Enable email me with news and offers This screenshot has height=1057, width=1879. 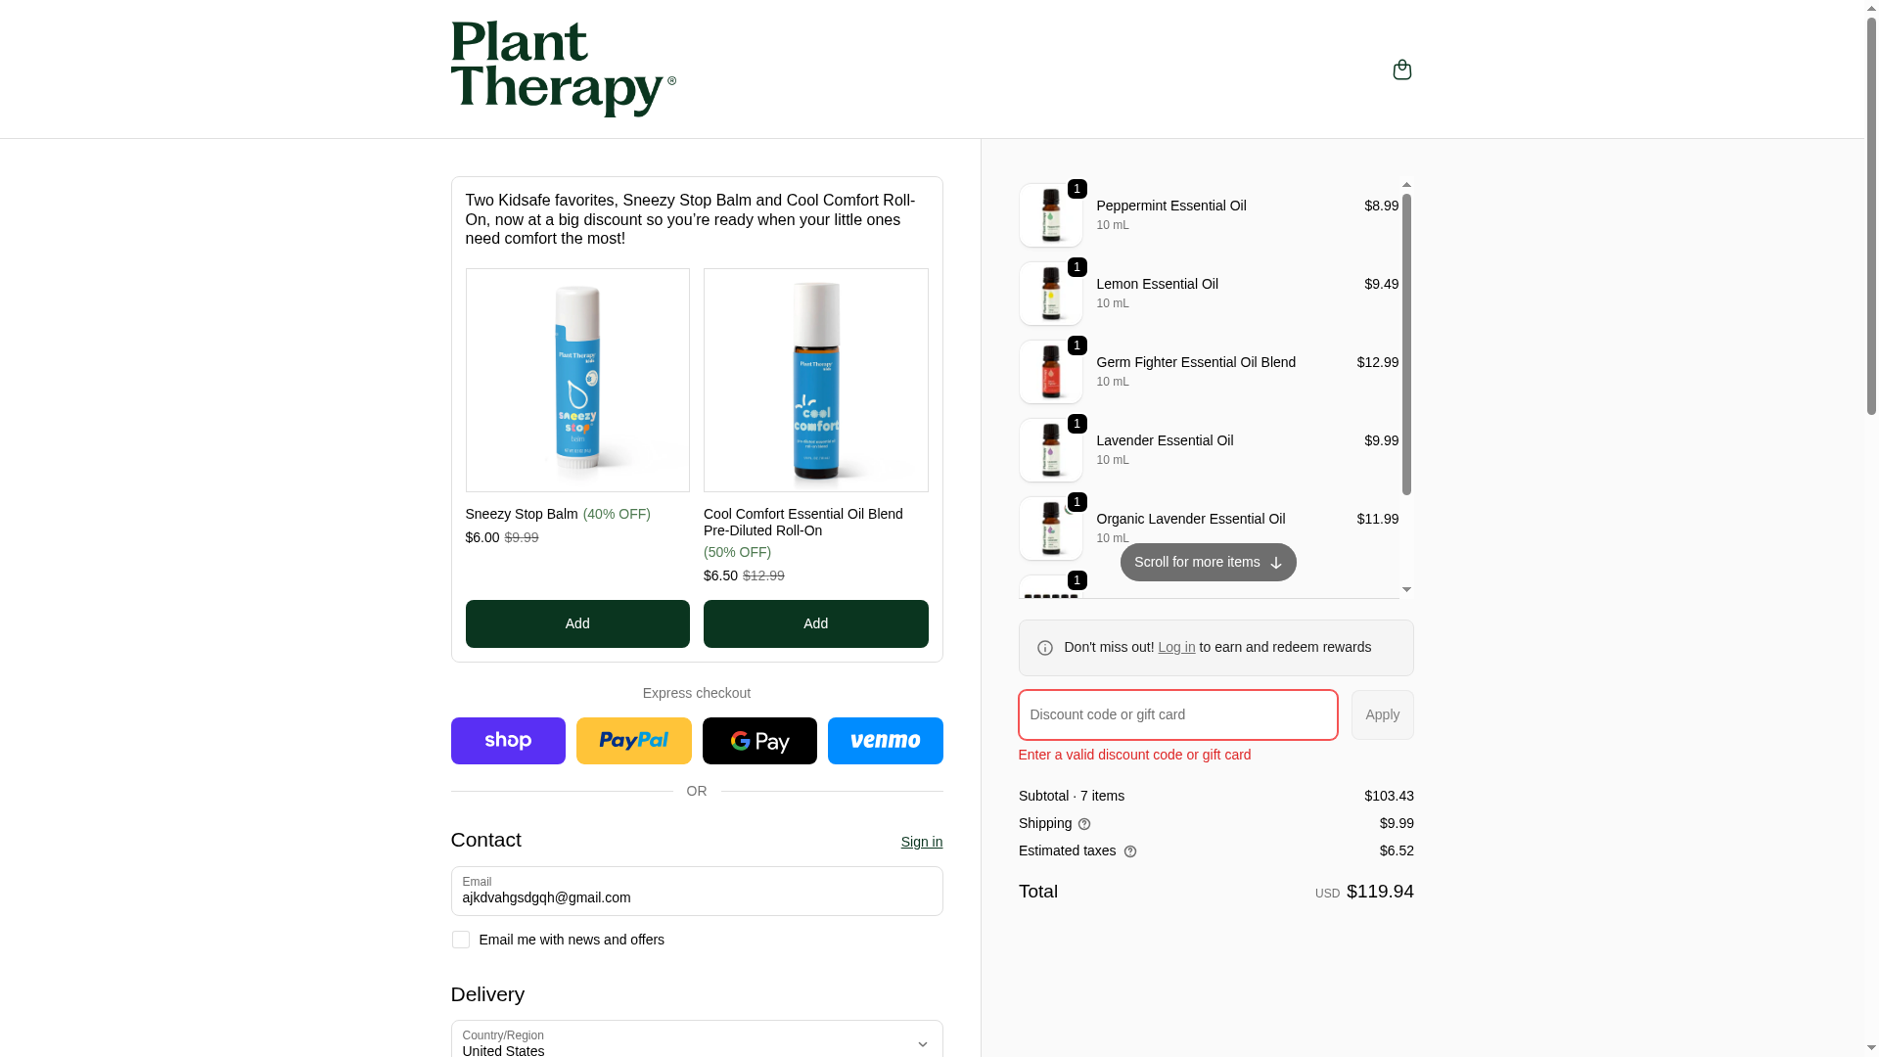pyautogui.click(x=460, y=940)
